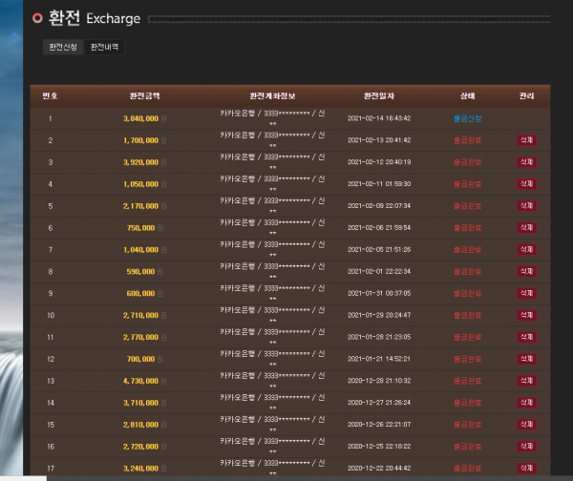Delete the 700,000 won exchange row
This screenshot has height=481, width=573.
click(526, 359)
